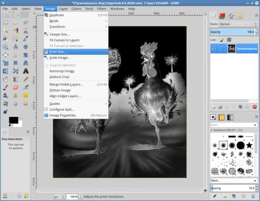The width and height of the screenshot is (260, 201).
Task: Choose Image Properties menu entry
Action: (76, 115)
